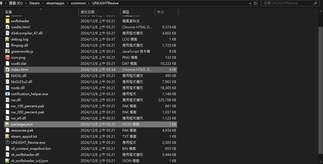
Task: Click the search magnifier icon
Action: [x=315, y=3]
